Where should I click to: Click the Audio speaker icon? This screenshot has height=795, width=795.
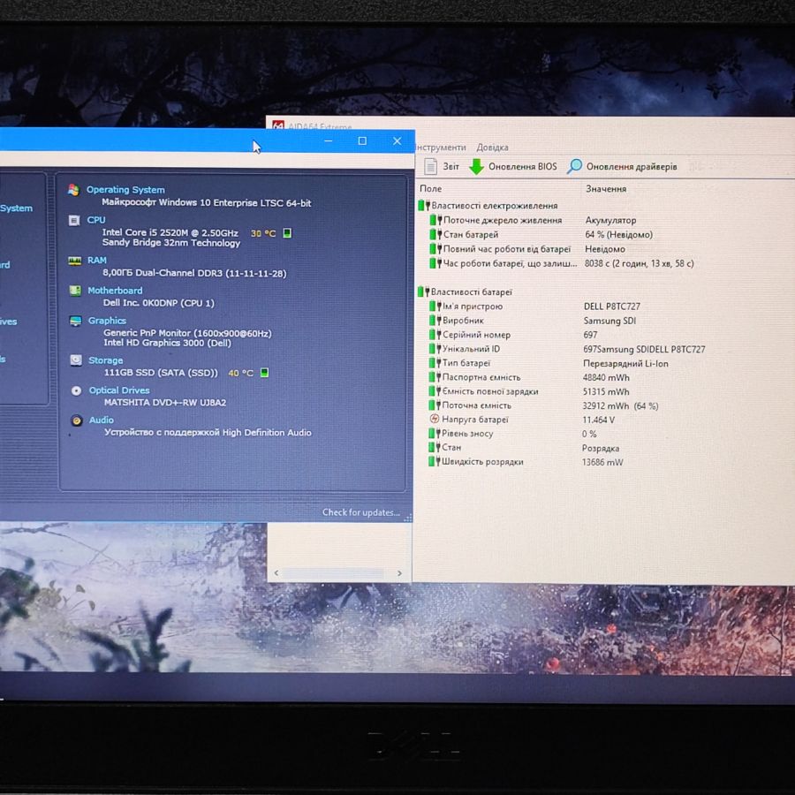pos(77,420)
